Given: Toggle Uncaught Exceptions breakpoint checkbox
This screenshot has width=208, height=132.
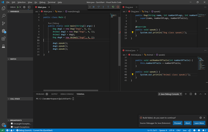Looking at the screenshot, I should pyautogui.click(x=12, y=124).
